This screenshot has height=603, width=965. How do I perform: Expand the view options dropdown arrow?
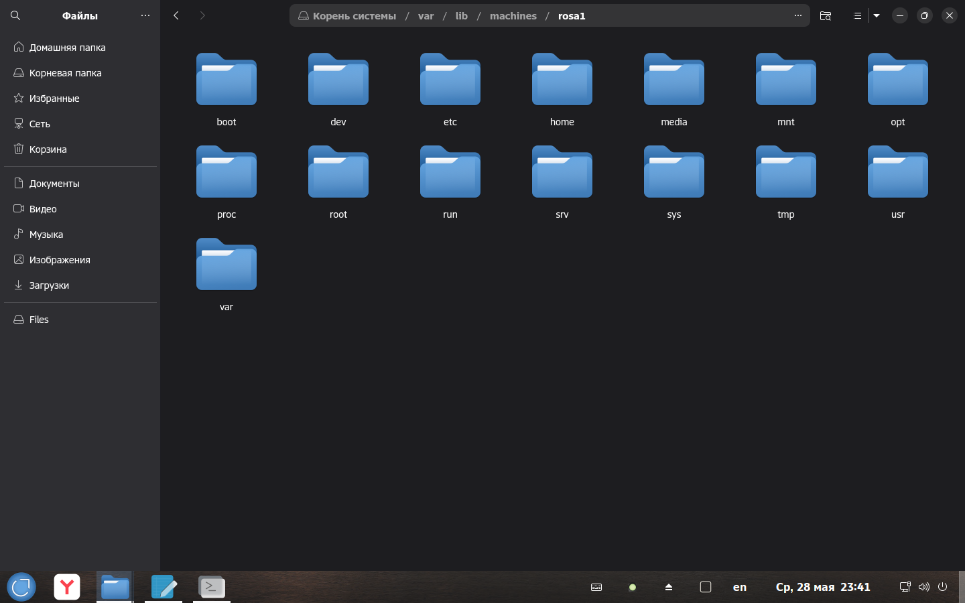[877, 15]
